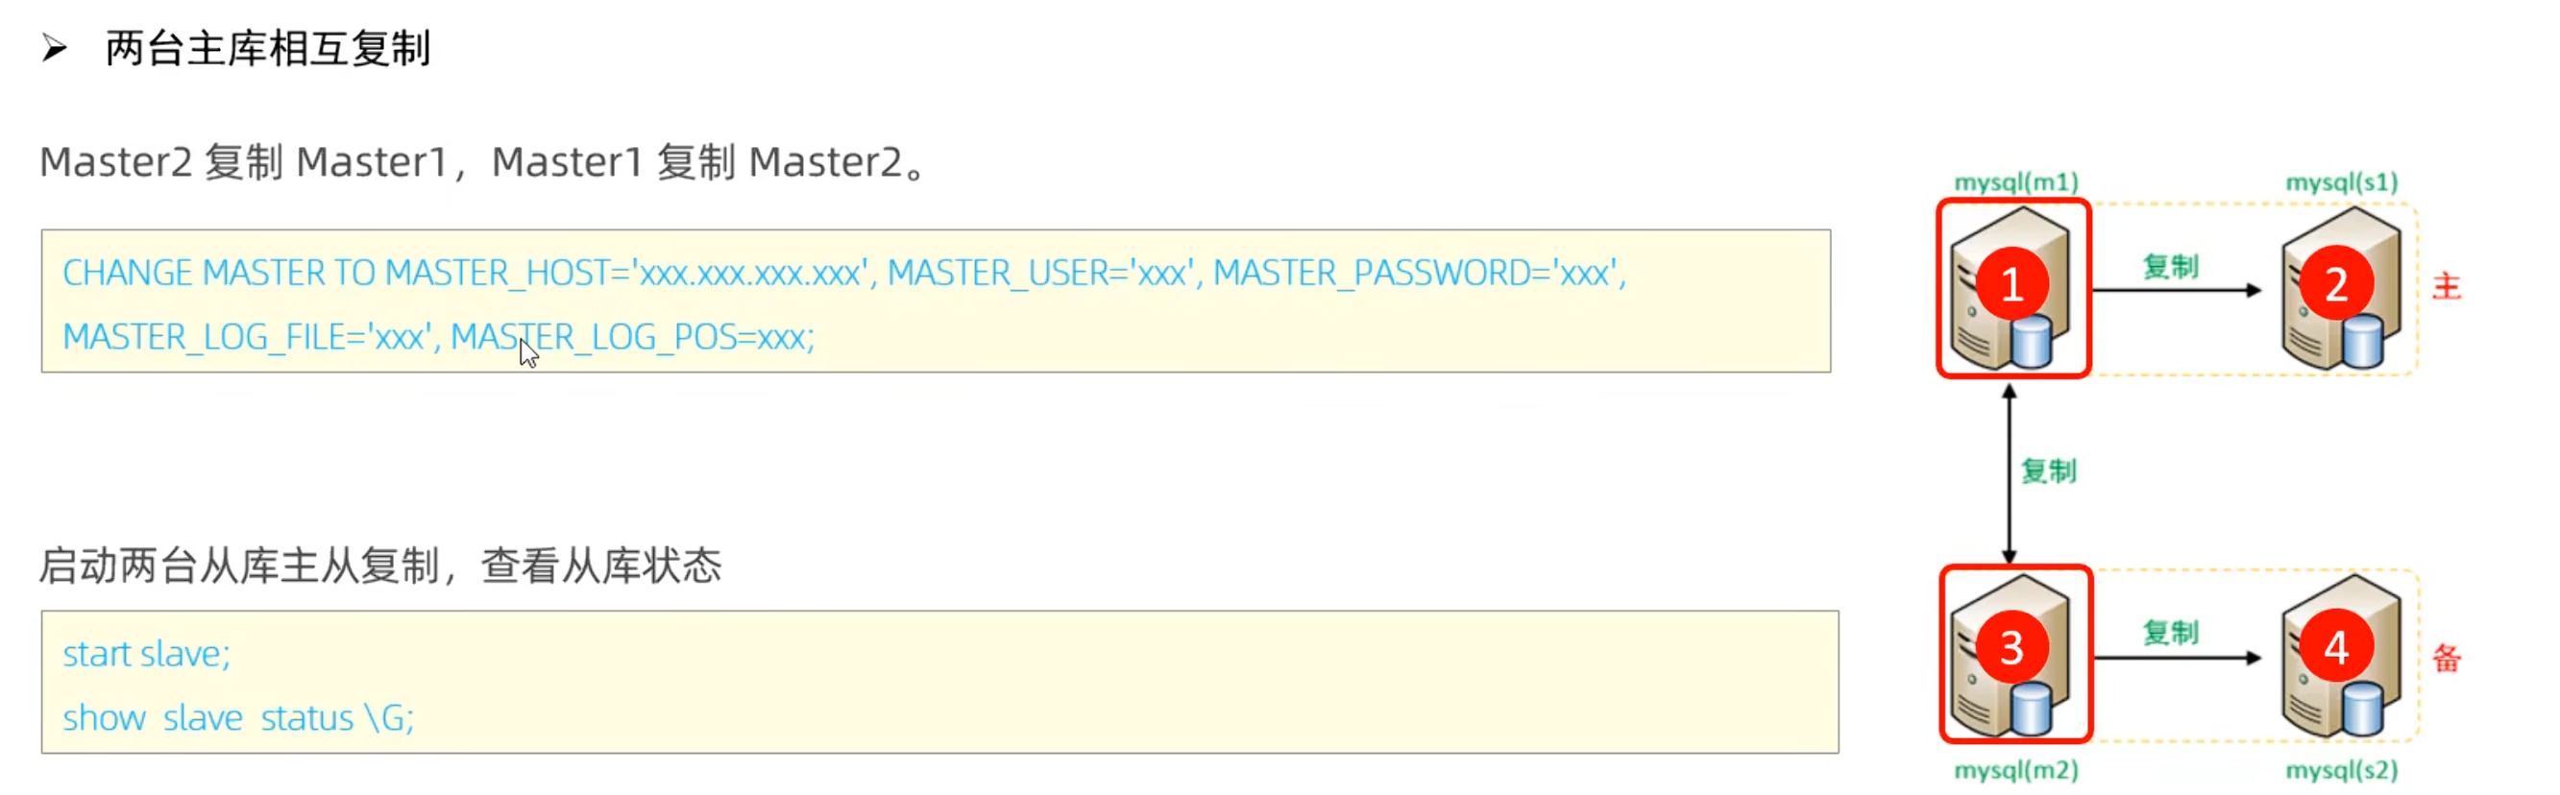Click the vertical double-headed replication arrow
2560x795 pixels.
[x=2010, y=474]
